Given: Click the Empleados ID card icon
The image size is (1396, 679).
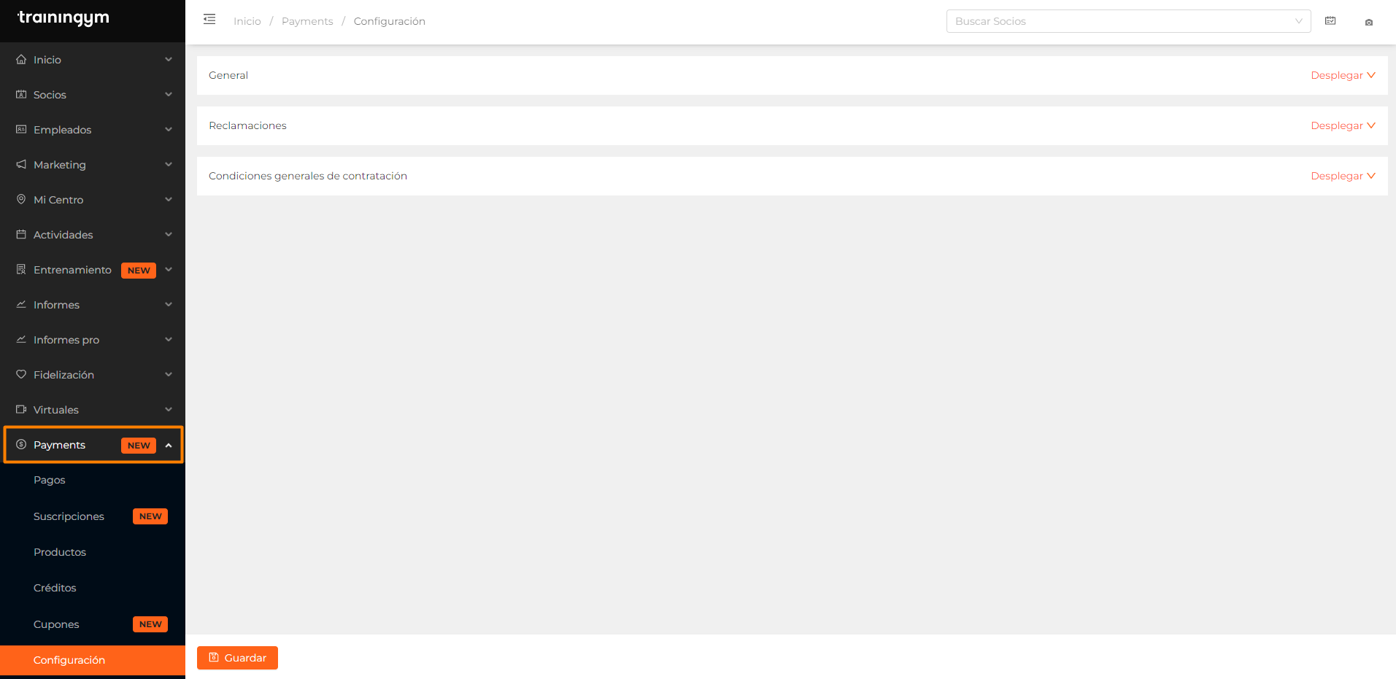Looking at the screenshot, I should 21,129.
